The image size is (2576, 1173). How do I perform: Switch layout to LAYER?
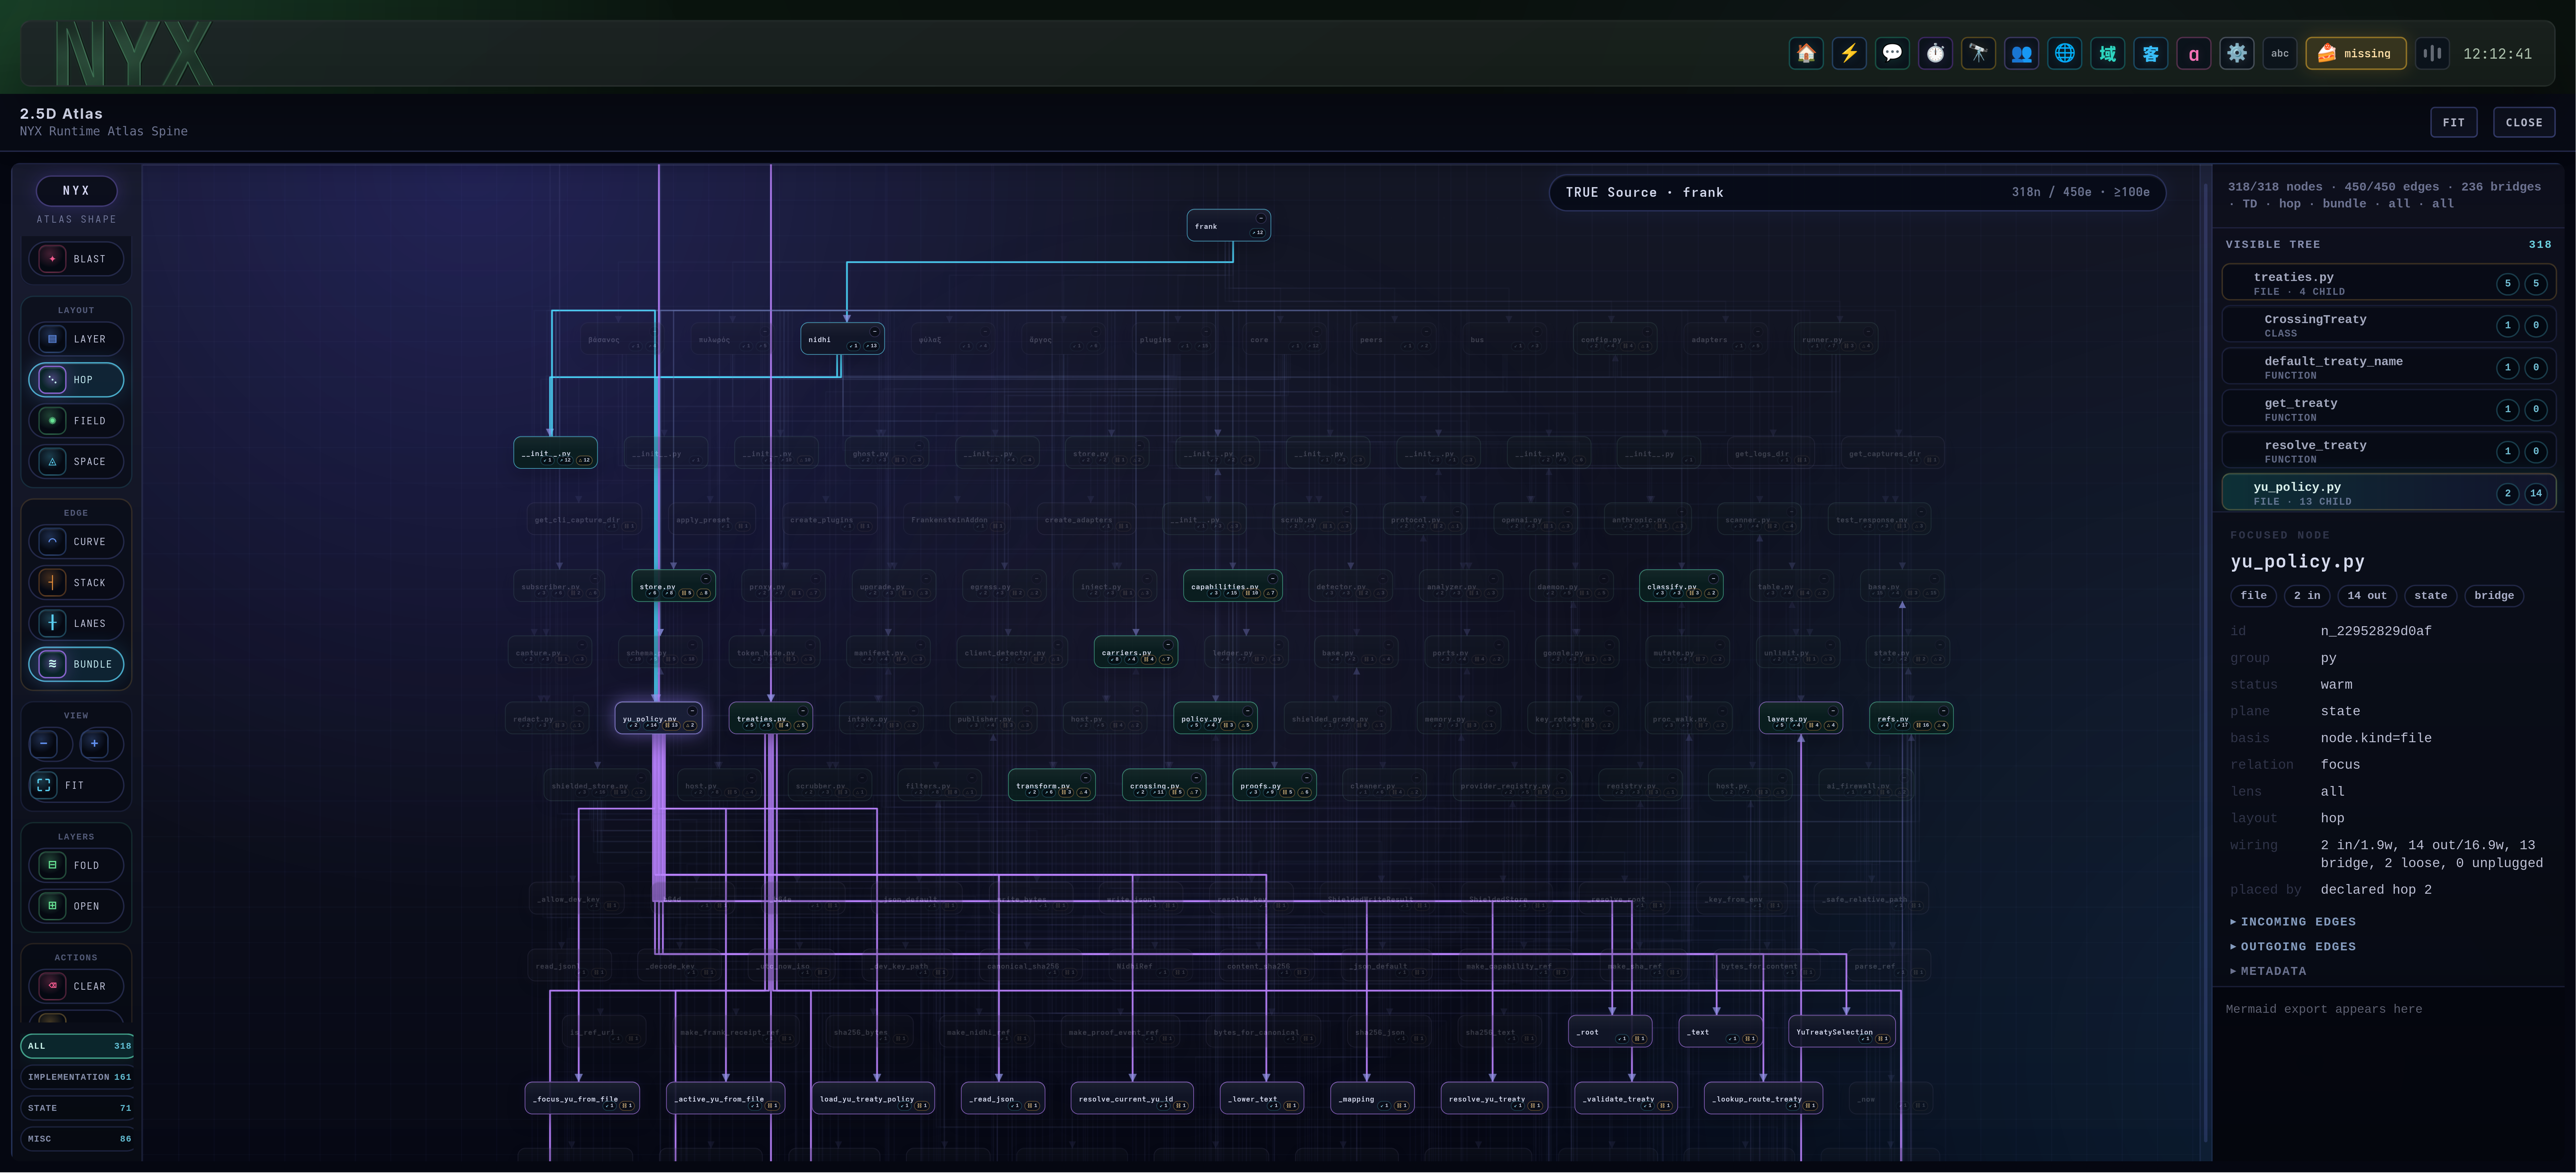[76, 339]
